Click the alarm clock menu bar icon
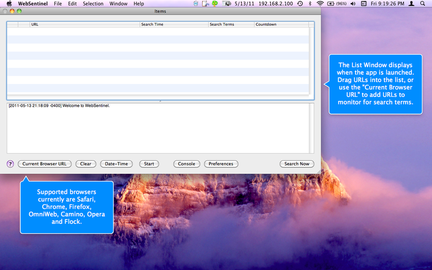 pos(196,3)
